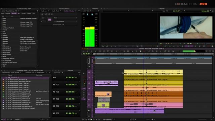
Task: Toggle the A8 track selector
Action: click(89, 83)
